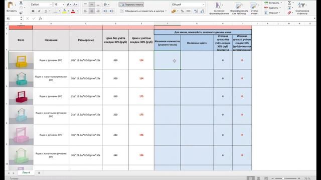Viewport: 321px width, 180px height.
Task: Click previous sheet navigation arrow
Action: tap(9, 173)
